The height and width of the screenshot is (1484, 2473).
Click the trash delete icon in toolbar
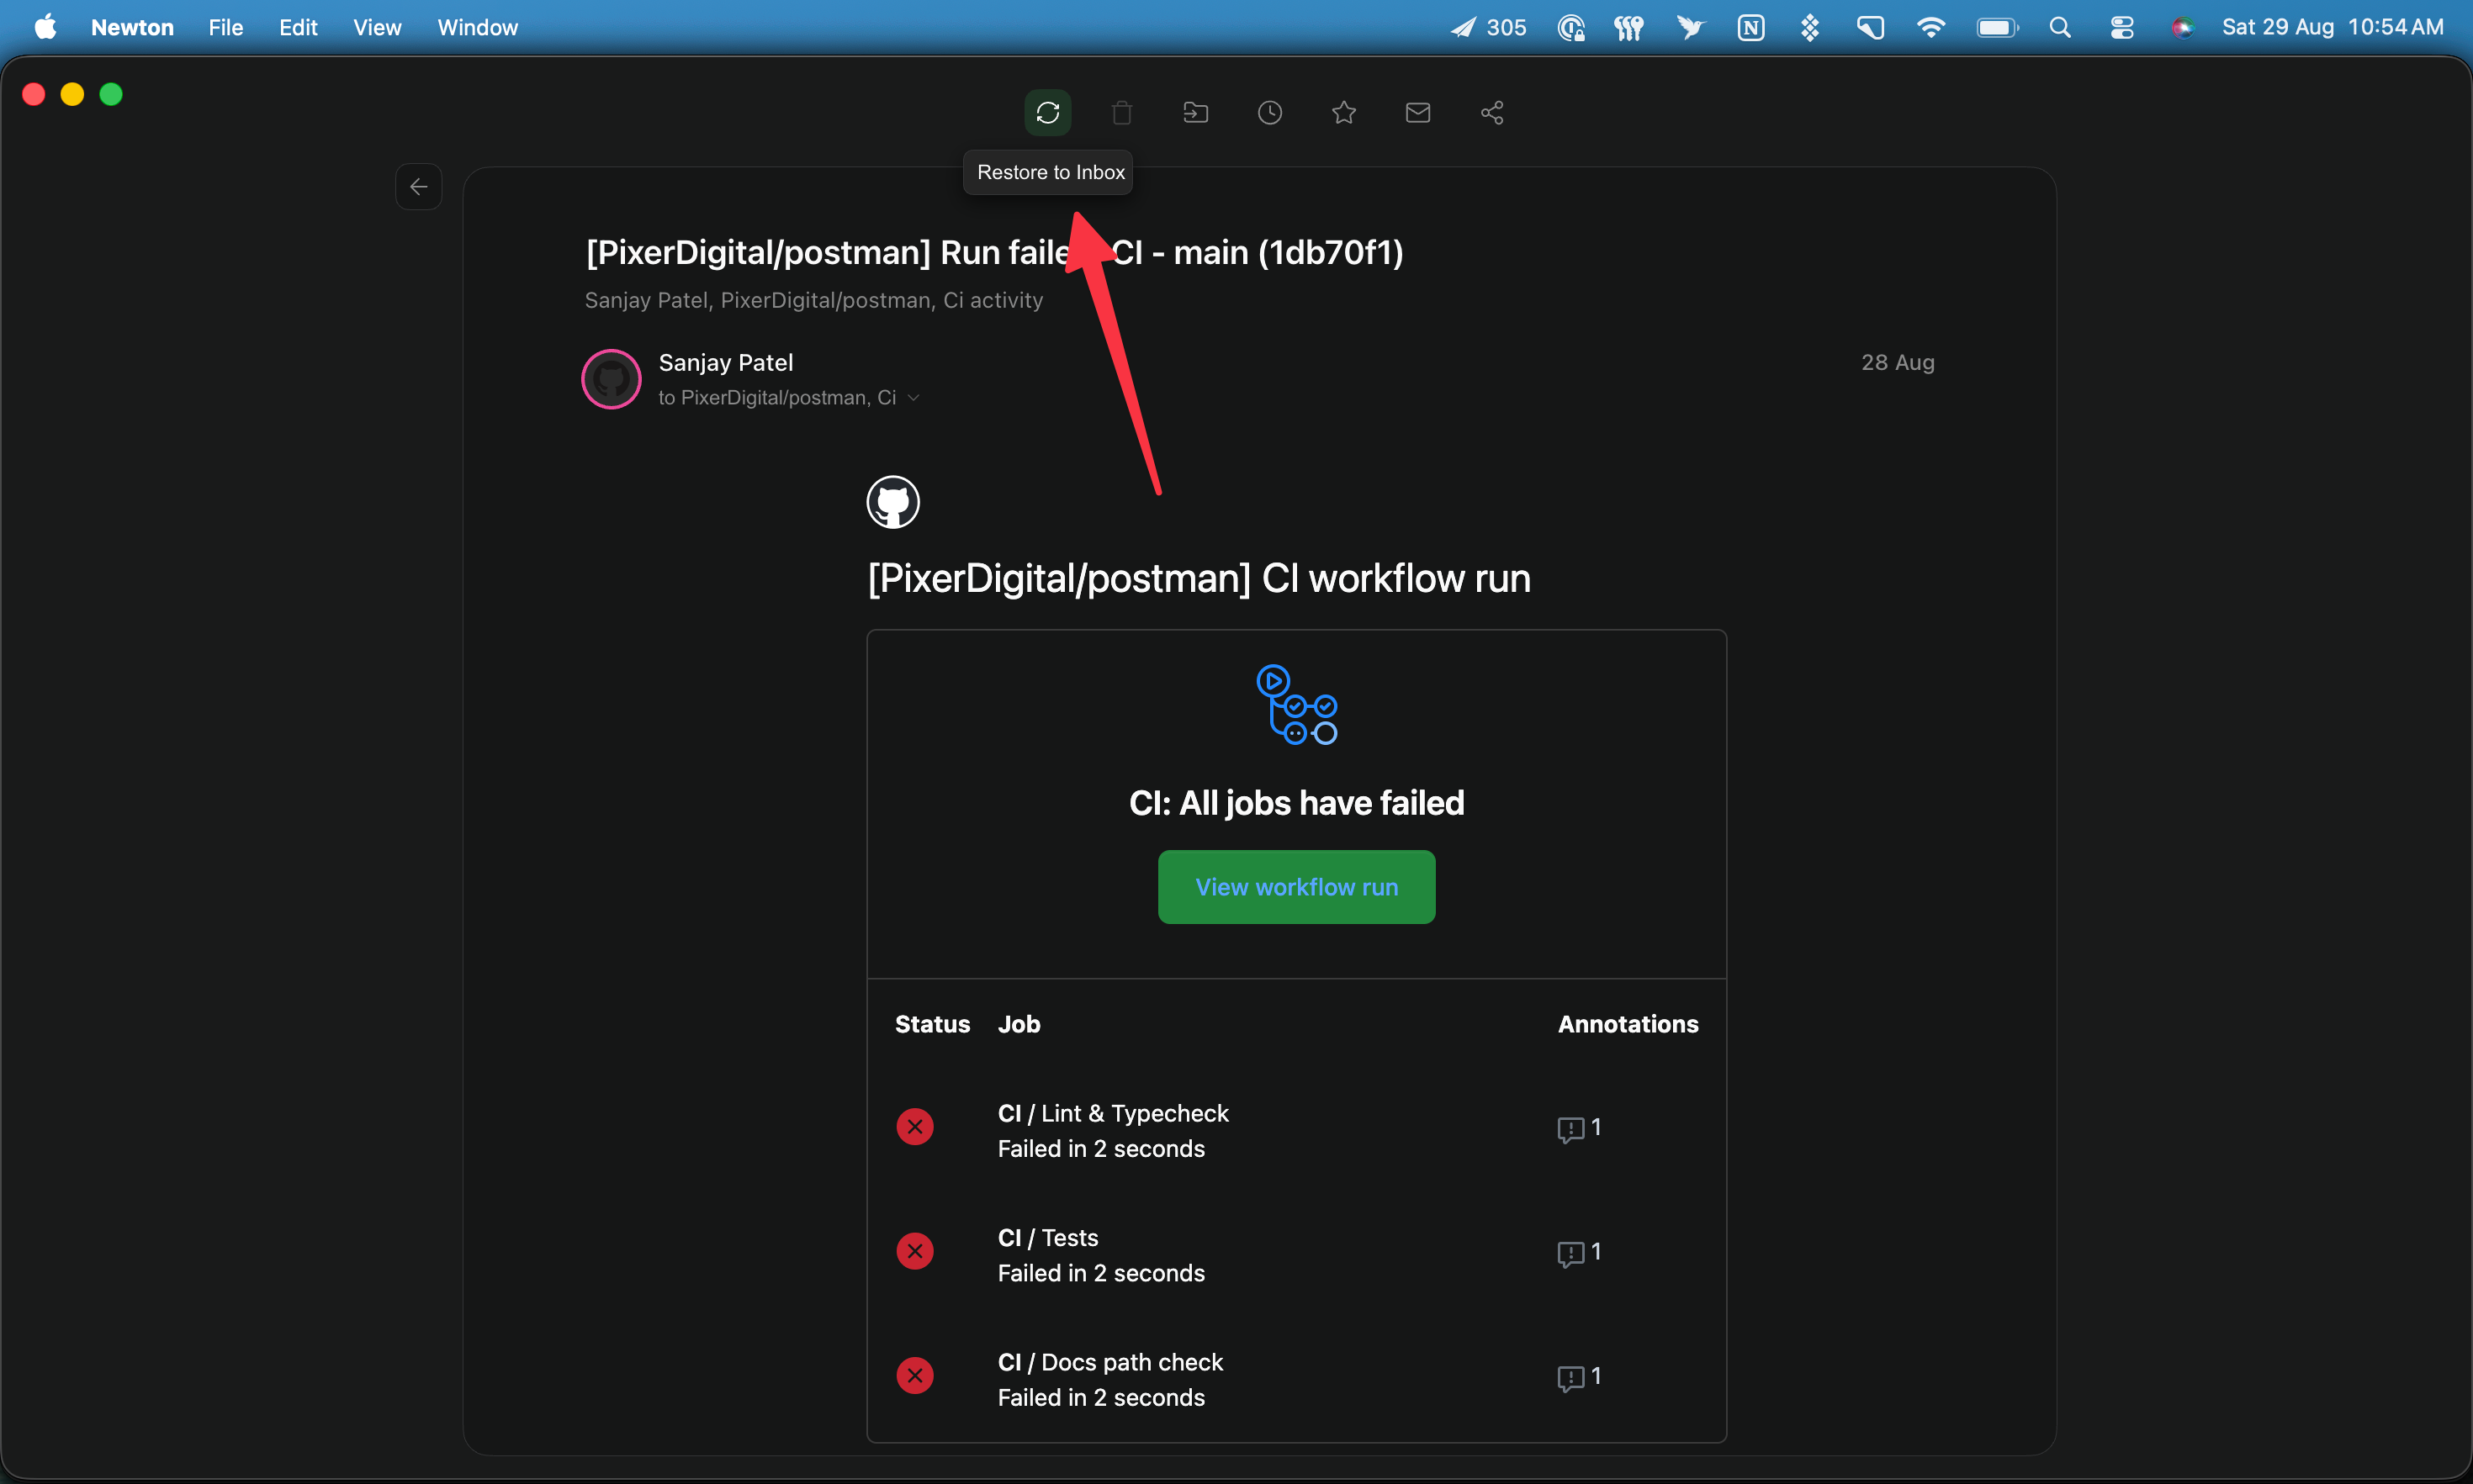coord(1121,112)
